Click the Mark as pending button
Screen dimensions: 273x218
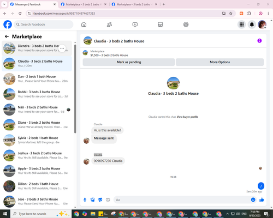pyautogui.click(x=129, y=62)
